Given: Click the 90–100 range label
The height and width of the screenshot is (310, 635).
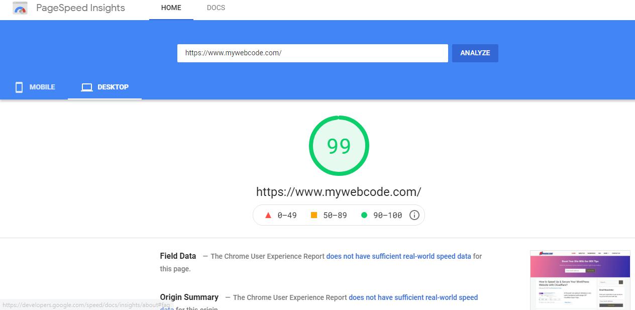Looking at the screenshot, I should click(388, 216).
